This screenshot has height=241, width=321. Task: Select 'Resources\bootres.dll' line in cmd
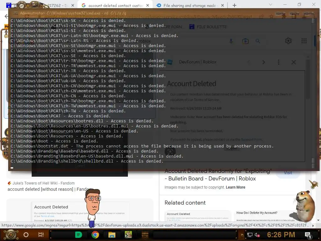82,121
